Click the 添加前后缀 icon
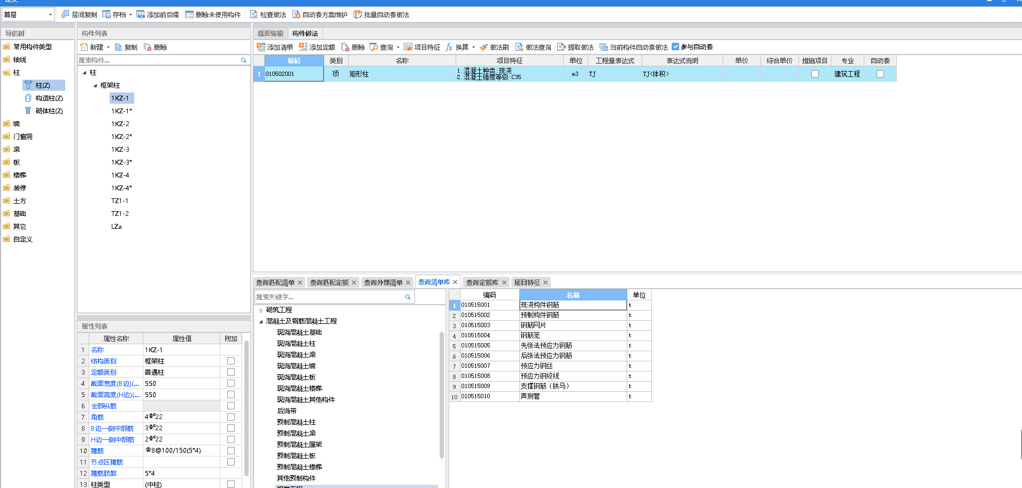Image resolution: width=1022 pixels, height=488 pixels. [141, 14]
